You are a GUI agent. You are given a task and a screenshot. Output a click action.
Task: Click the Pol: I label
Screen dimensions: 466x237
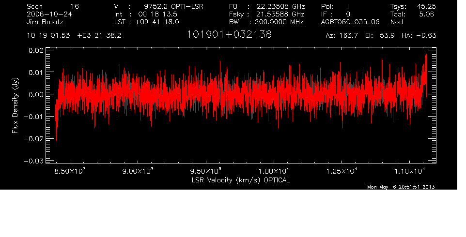(x=335, y=6)
